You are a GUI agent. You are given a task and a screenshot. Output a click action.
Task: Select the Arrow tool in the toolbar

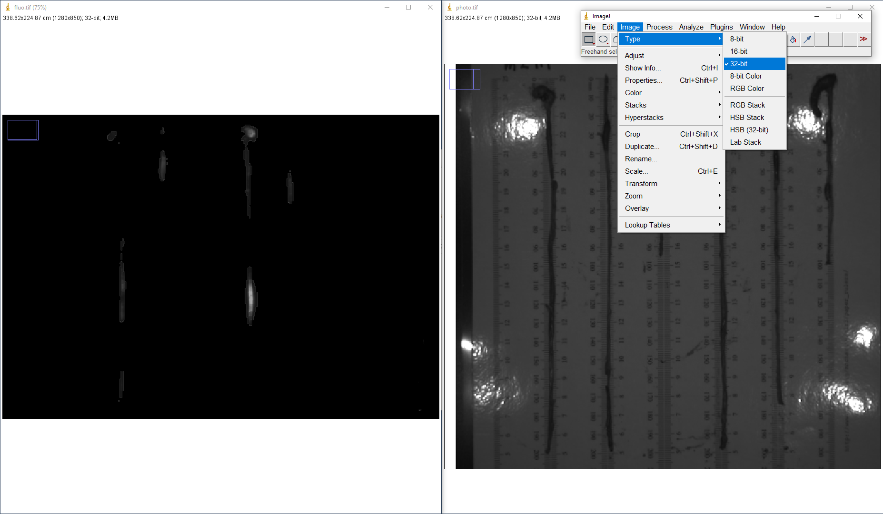(x=807, y=40)
